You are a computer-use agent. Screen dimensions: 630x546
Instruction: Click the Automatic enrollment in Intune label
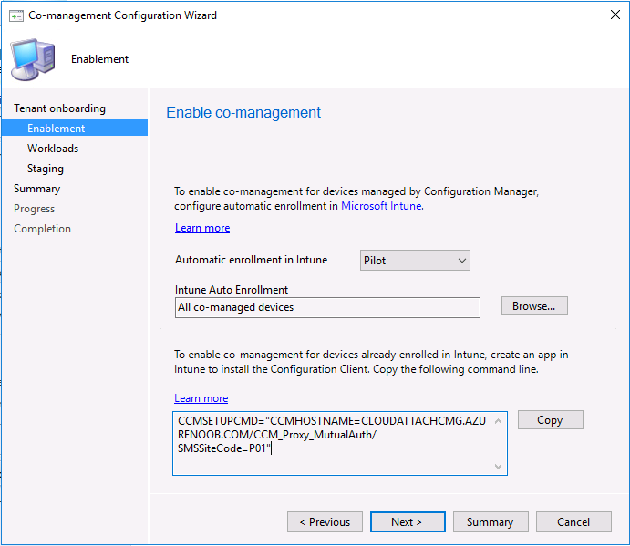[251, 260]
